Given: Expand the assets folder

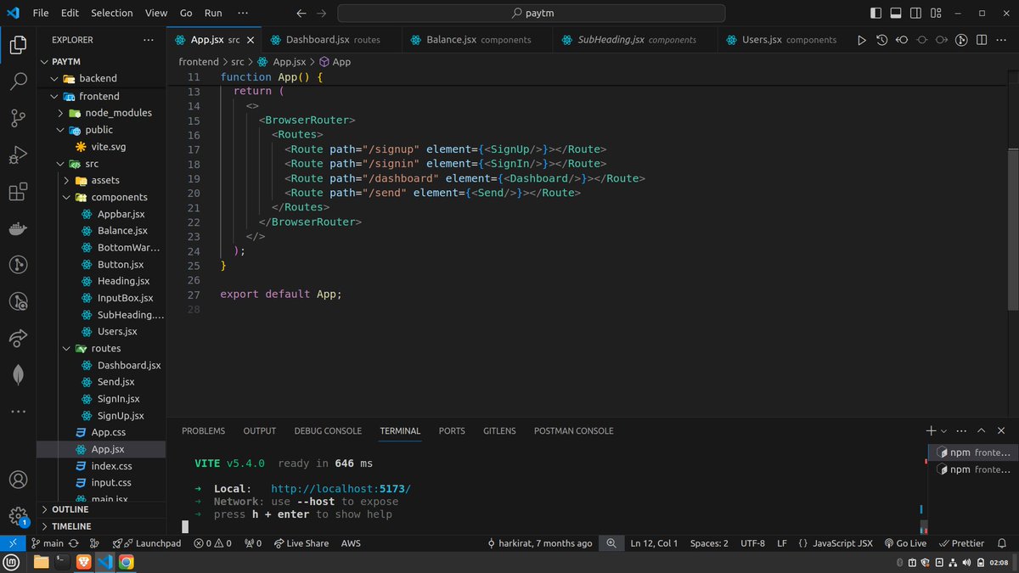Looking at the screenshot, I should tap(102, 180).
